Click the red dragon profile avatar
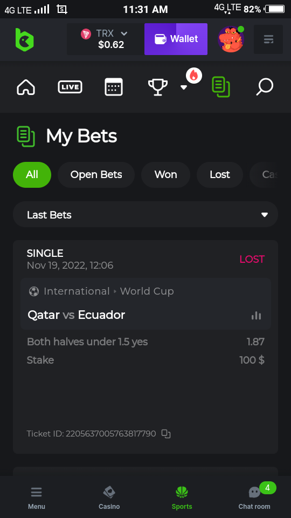 coord(231,39)
